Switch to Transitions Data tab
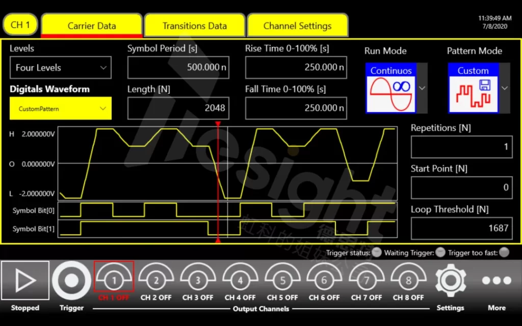 194,25
